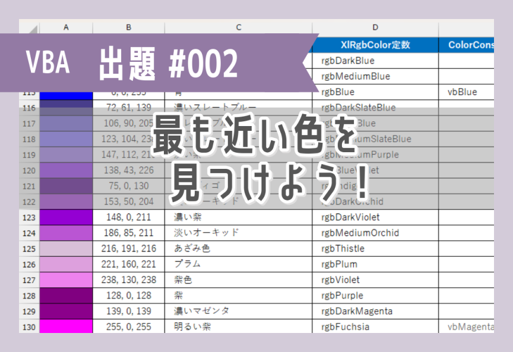
Task: Click the 濃い紫 cell in row 123
Action: [239, 217]
